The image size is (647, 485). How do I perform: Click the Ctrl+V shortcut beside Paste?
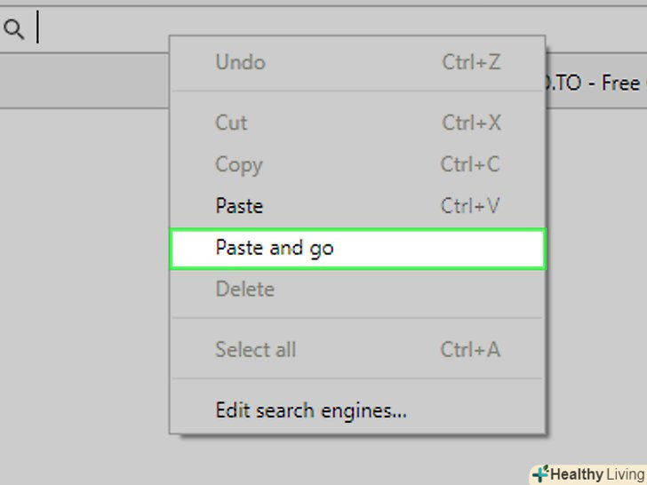(470, 206)
